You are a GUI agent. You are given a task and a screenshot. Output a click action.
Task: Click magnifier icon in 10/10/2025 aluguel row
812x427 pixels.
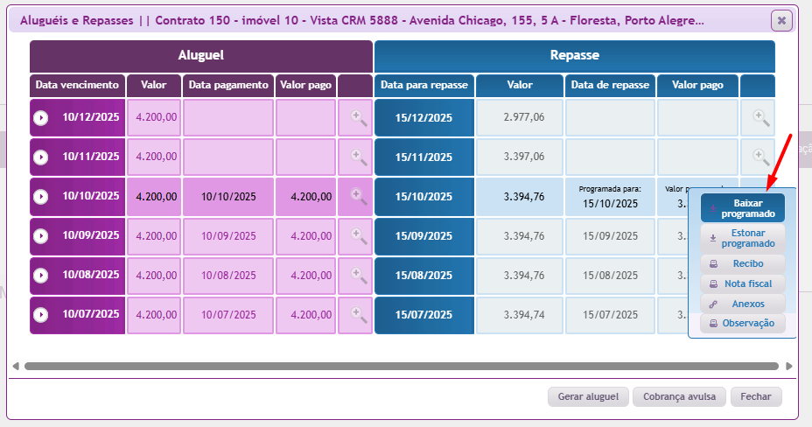click(359, 197)
